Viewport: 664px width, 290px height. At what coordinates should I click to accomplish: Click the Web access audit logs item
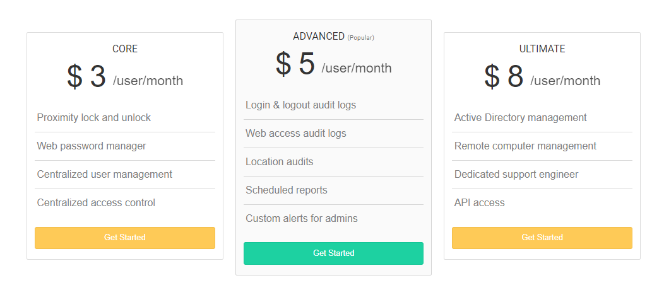[x=296, y=133]
